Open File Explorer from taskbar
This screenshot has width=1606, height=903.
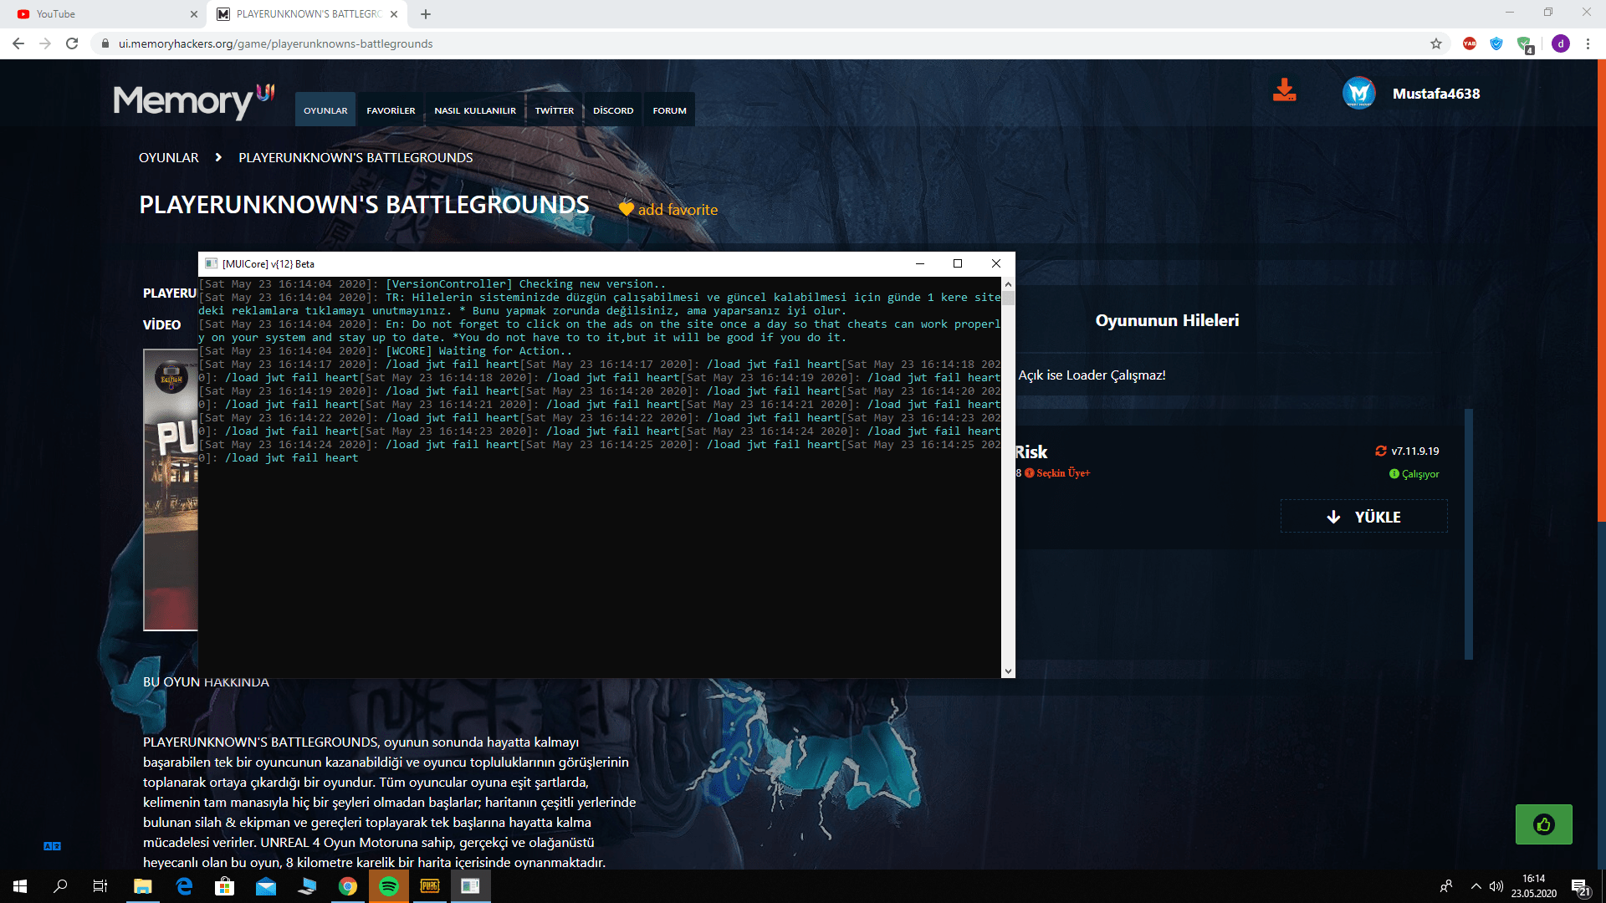click(142, 886)
